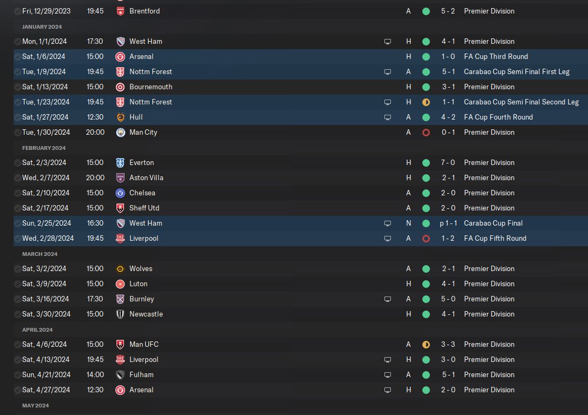Open the 5 - 1 Fulham match result
Image resolution: width=588 pixels, height=415 pixels.
(x=448, y=374)
